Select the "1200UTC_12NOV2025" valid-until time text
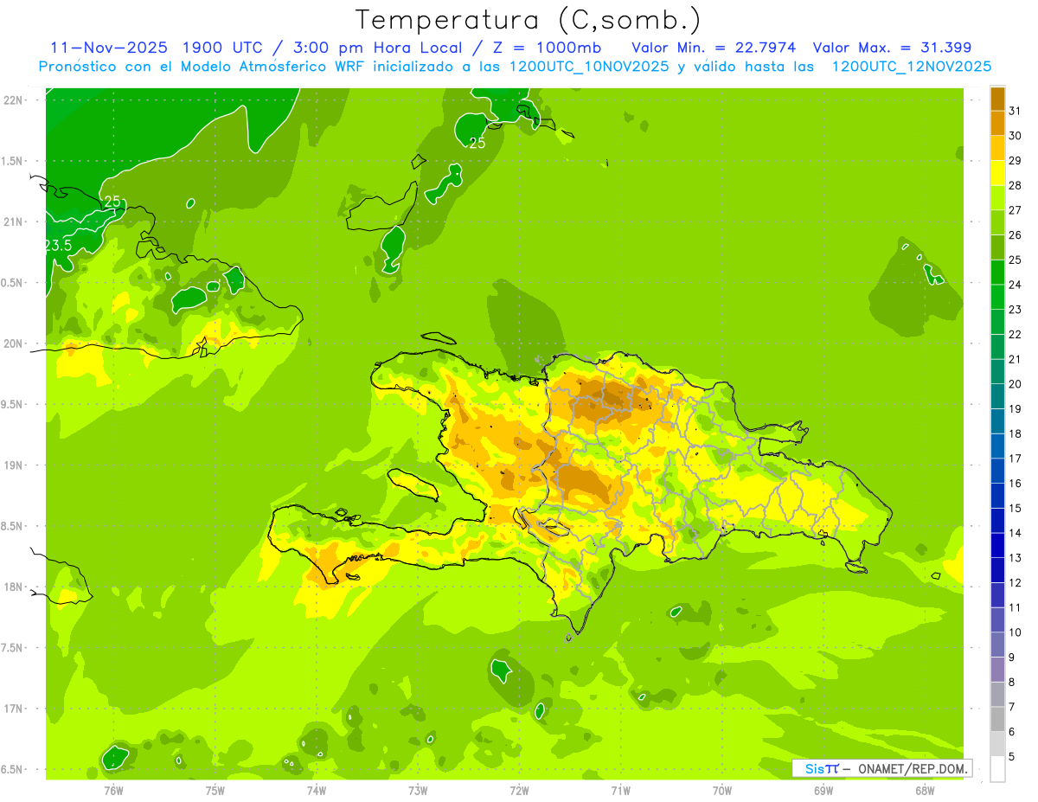This screenshot has height=802, width=1038. click(912, 67)
